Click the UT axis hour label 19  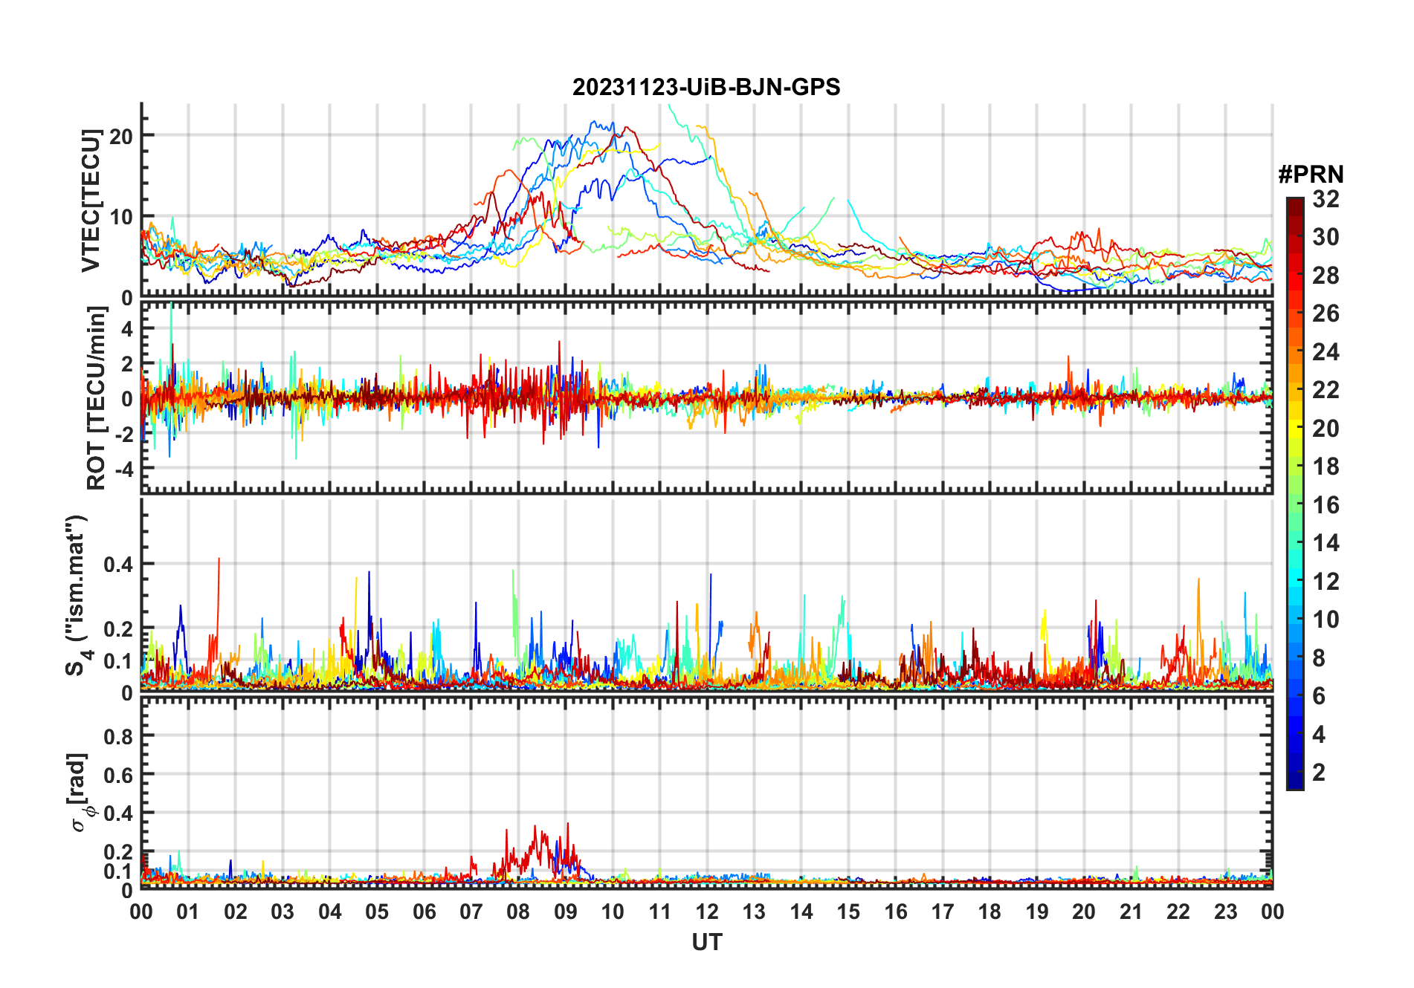[1037, 911]
